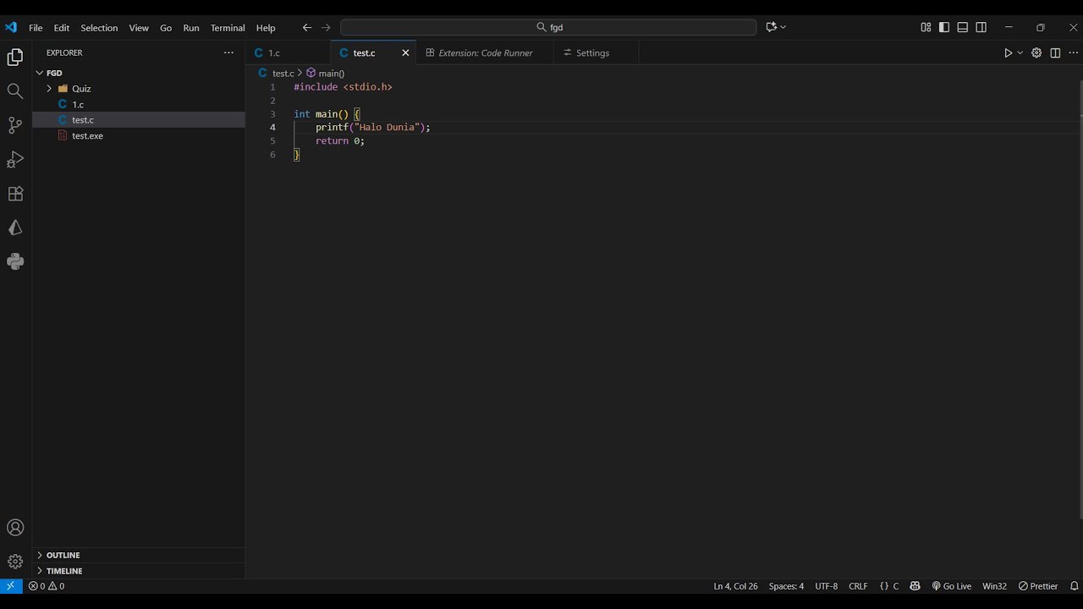Collapse the FGD folder section
This screenshot has height=609, width=1083.
coord(139,73)
